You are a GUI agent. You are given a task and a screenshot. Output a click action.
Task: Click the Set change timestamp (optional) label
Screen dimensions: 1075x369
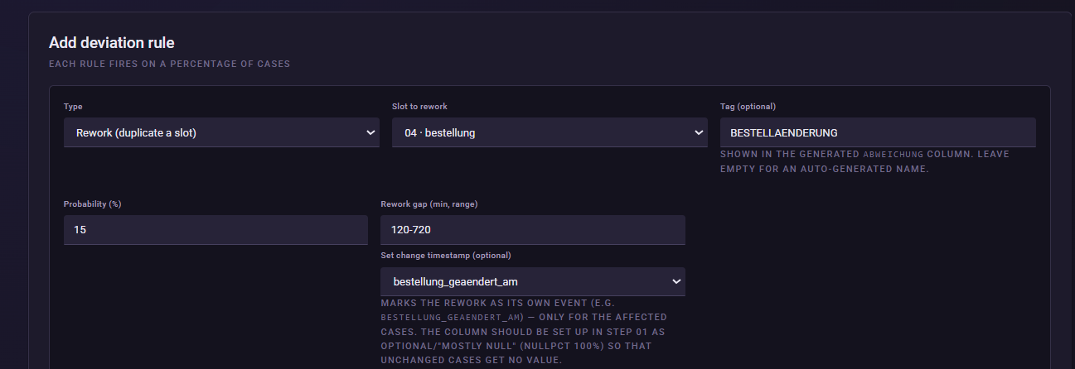pos(446,255)
